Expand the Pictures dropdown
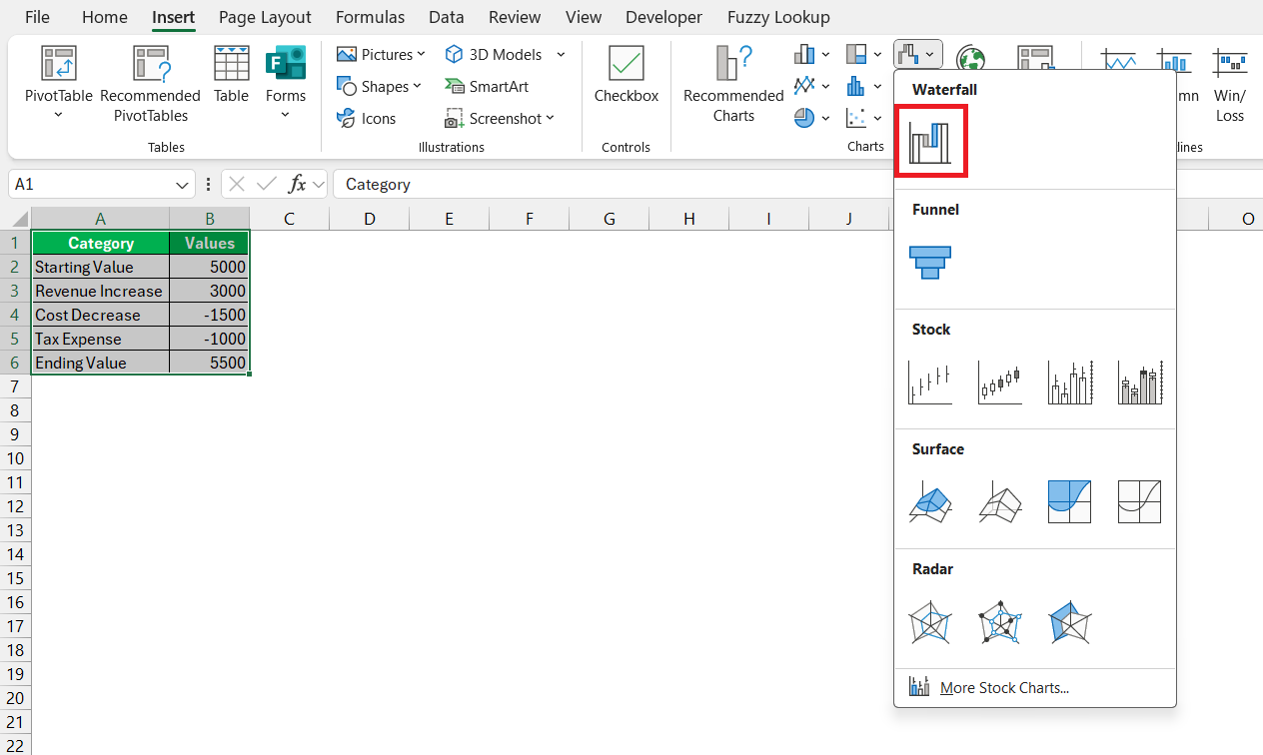Image resolution: width=1263 pixels, height=755 pixels. [421, 54]
